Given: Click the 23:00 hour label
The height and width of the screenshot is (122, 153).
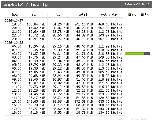Looking at the screenshot, I should click(17, 39).
